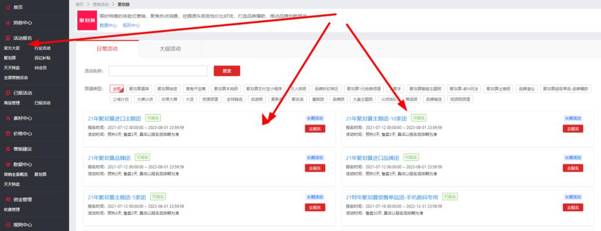Click the 营销建议 sidebar icon
Image resolution: width=601 pixels, height=231 pixels.
[8, 149]
